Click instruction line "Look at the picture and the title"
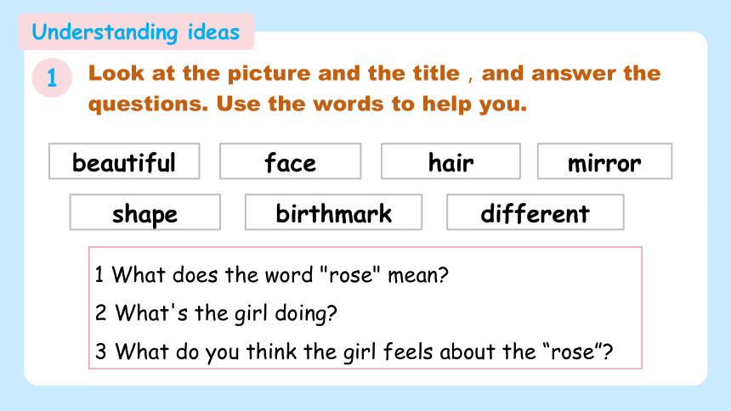The height and width of the screenshot is (411, 731). (x=274, y=73)
